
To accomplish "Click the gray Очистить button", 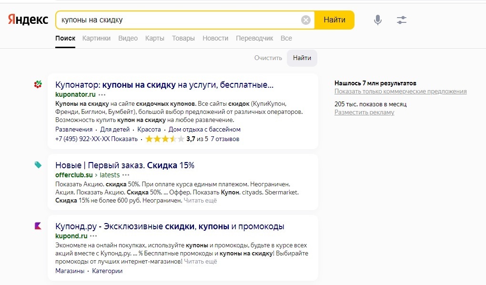I will tap(268, 58).
